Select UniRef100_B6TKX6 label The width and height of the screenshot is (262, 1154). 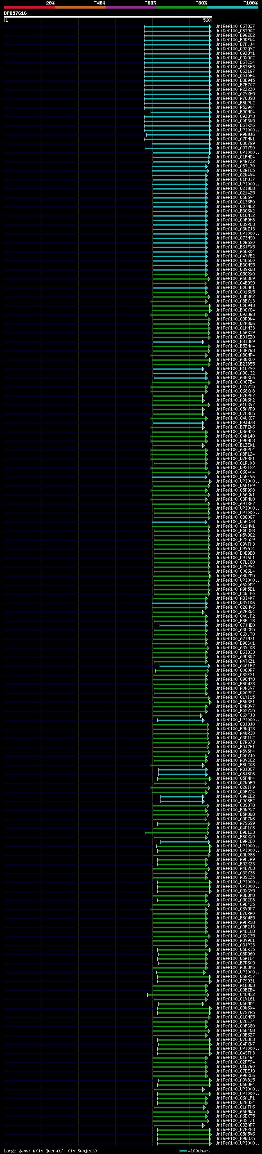coord(235,125)
